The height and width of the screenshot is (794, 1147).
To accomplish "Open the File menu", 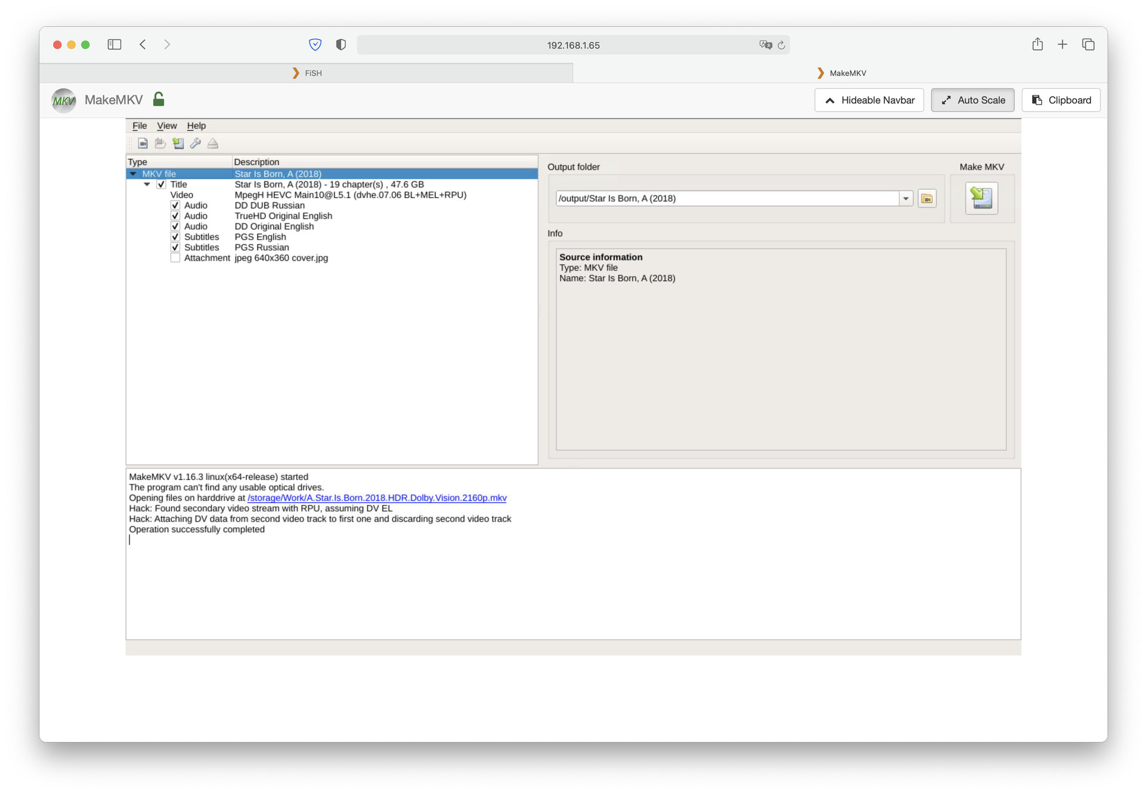I will tap(139, 125).
